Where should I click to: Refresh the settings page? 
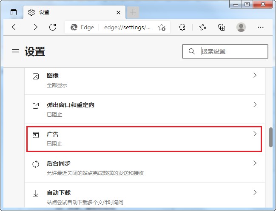(53, 27)
